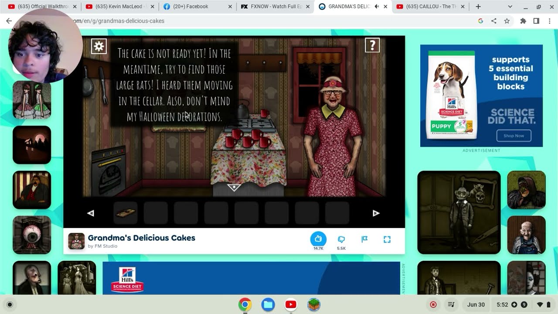Open the Jun 30 calendar date
558x314 pixels.
coord(476,304)
